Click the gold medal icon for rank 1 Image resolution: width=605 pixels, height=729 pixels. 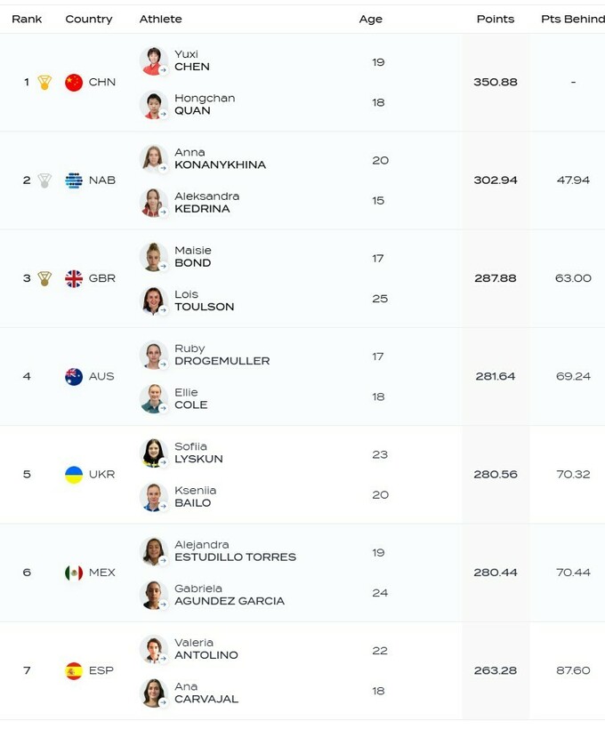pyautogui.click(x=44, y=83)
